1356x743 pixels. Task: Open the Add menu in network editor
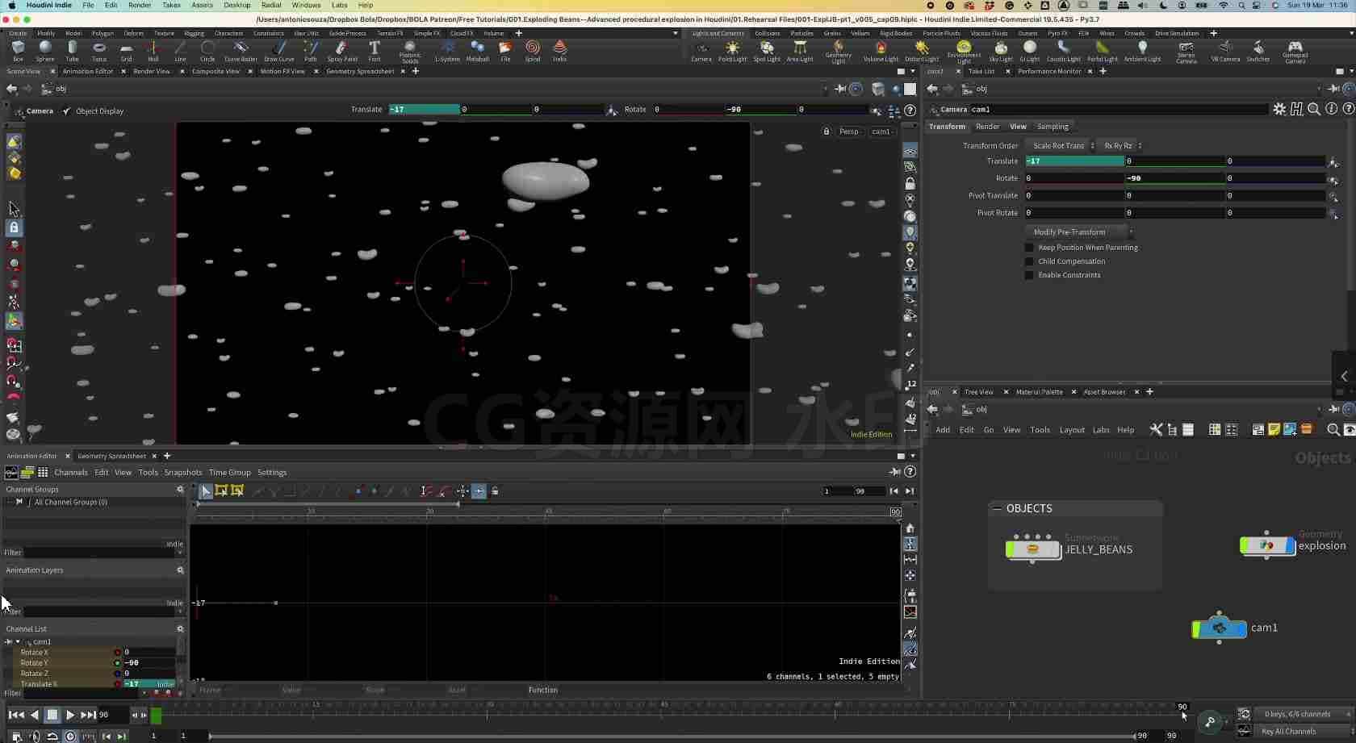(943, 431)
